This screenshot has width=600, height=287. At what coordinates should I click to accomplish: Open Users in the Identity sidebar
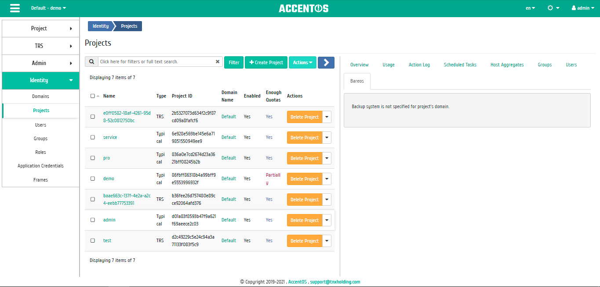click(41, 125)
